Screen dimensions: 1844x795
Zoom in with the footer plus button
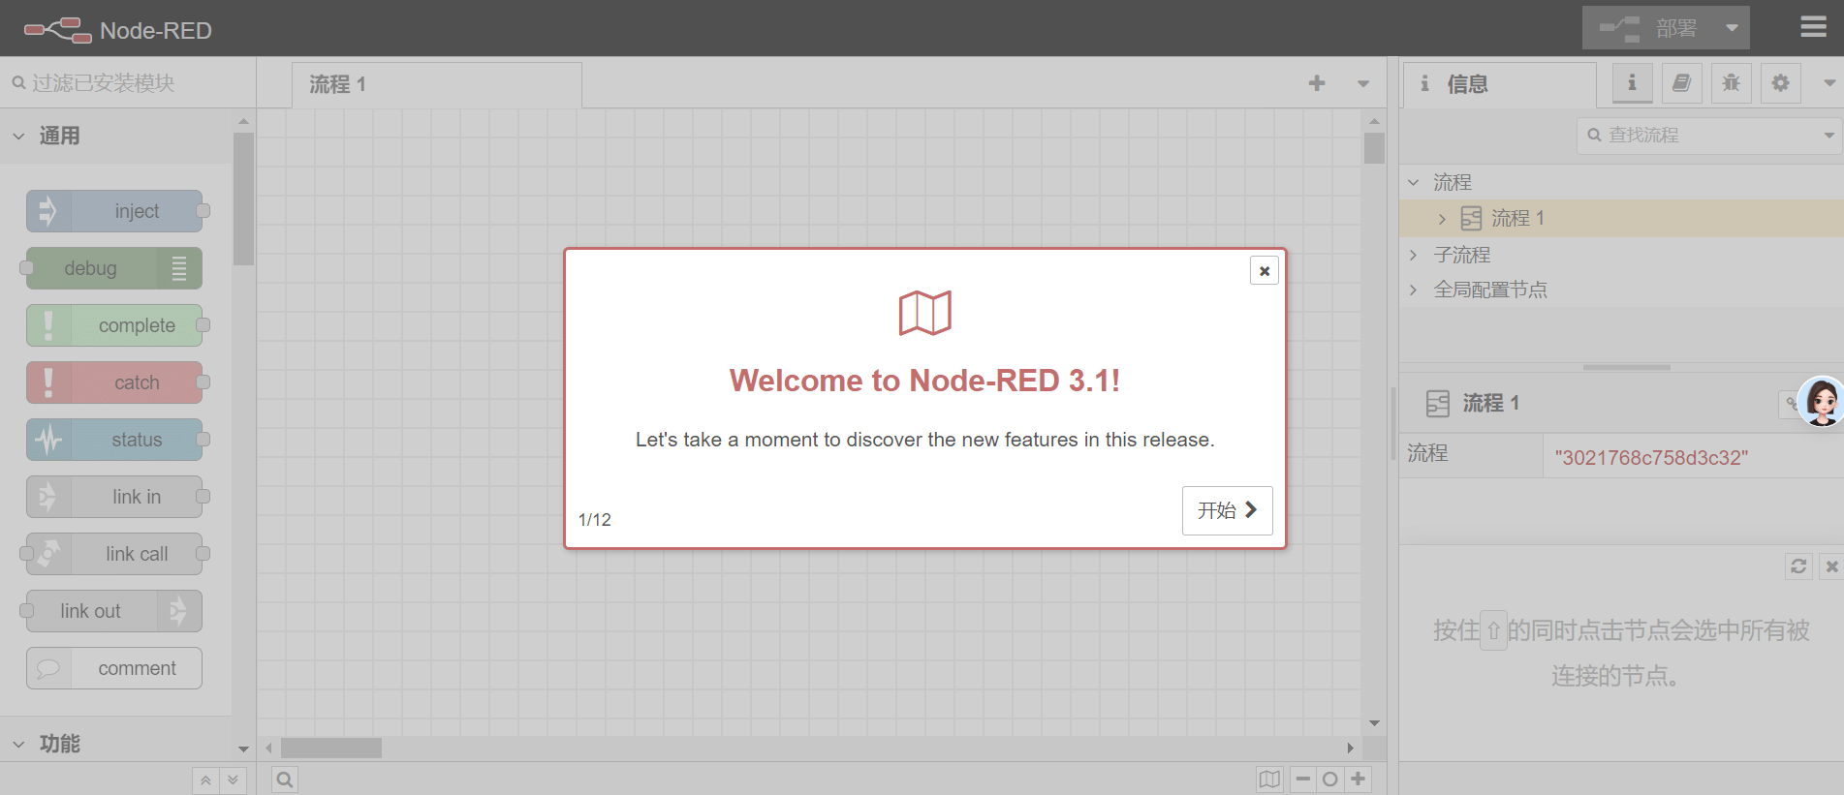pyautogui.click(x=1359, y=780)
